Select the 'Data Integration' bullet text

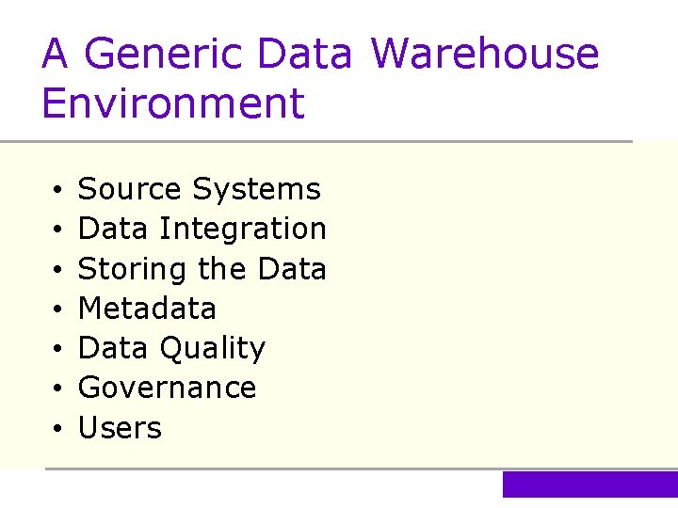point(202,229)
